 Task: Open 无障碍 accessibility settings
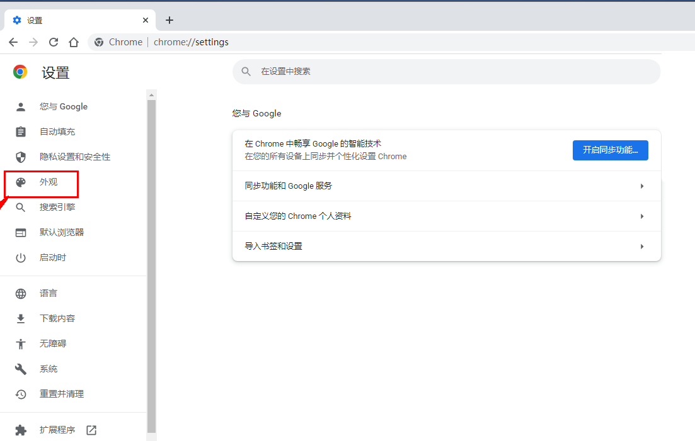(53, 344)
